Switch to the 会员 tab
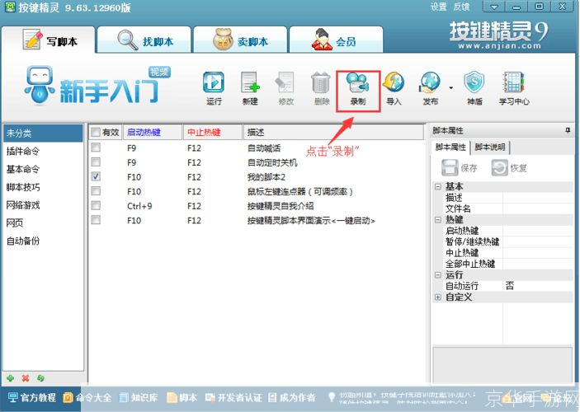 pos(336,40)
